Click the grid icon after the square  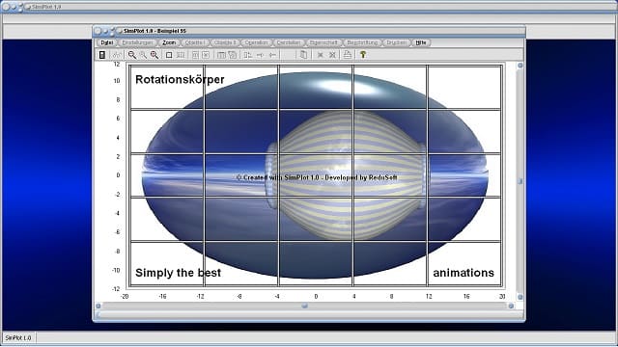181,55
